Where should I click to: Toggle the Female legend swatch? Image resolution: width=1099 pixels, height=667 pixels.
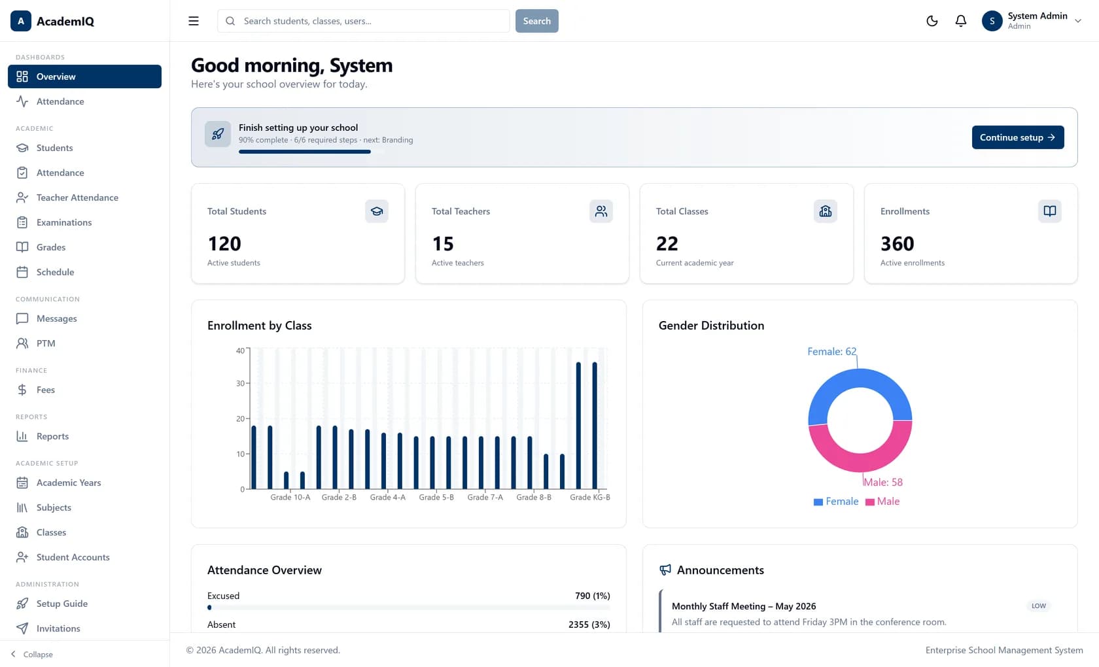[x=818, y=502]
